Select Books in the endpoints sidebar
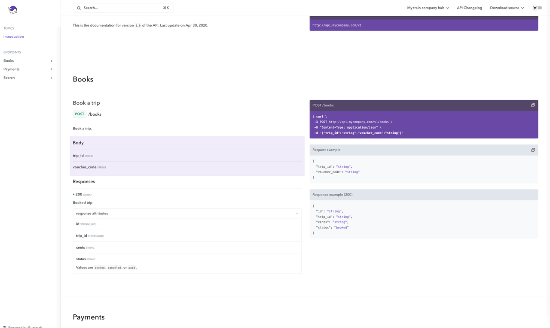The width and height of the screenshot is (550, 328). click(9, 61)
